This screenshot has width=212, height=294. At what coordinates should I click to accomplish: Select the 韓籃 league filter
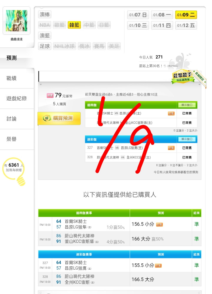click(x=74, y=25)
